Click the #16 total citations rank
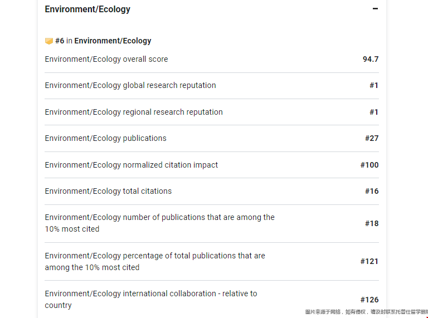Screen dimensions: 428x318 [372, 191]
